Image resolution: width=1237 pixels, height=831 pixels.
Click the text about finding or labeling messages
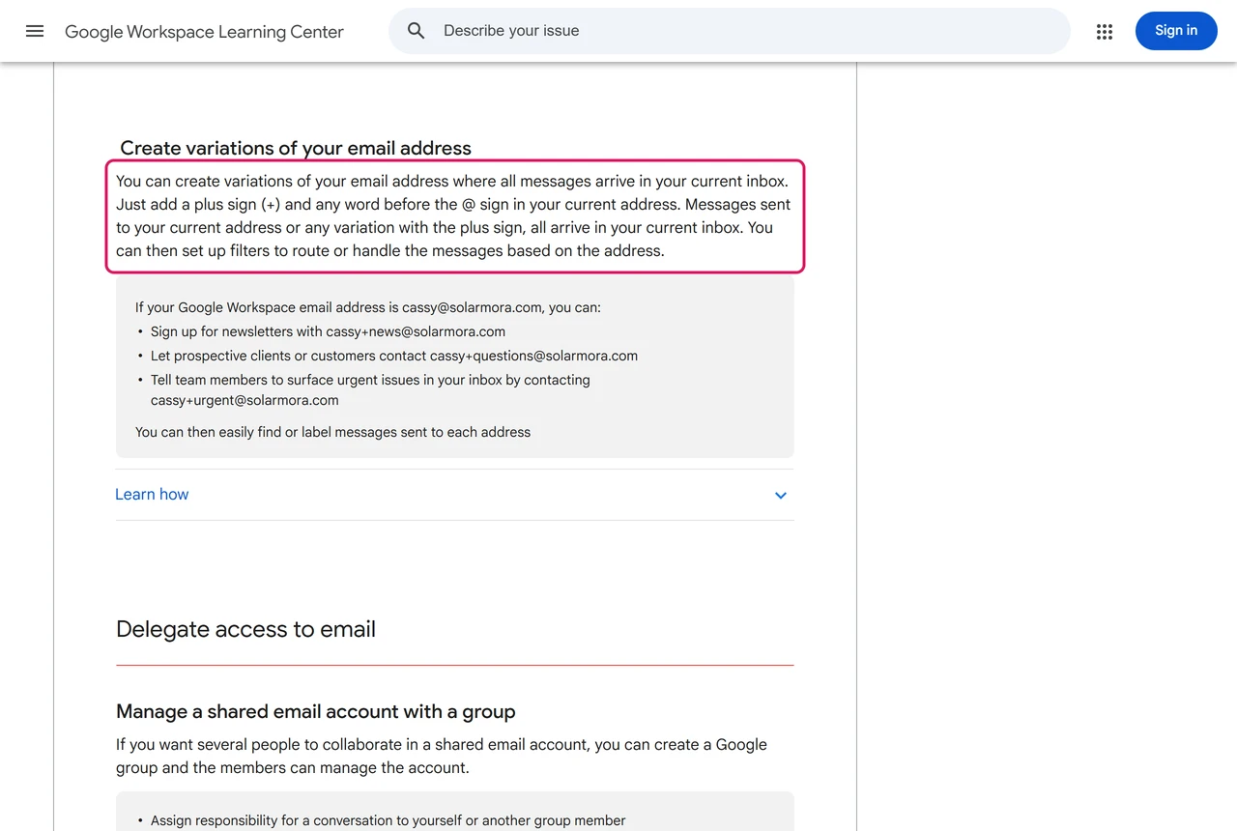tap(332, 432)
